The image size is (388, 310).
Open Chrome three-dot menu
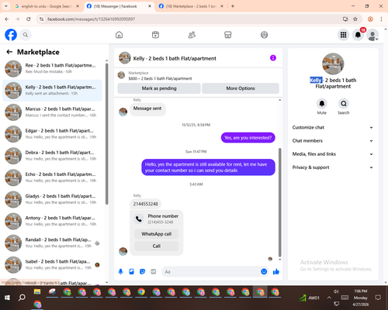coord(381,19)
